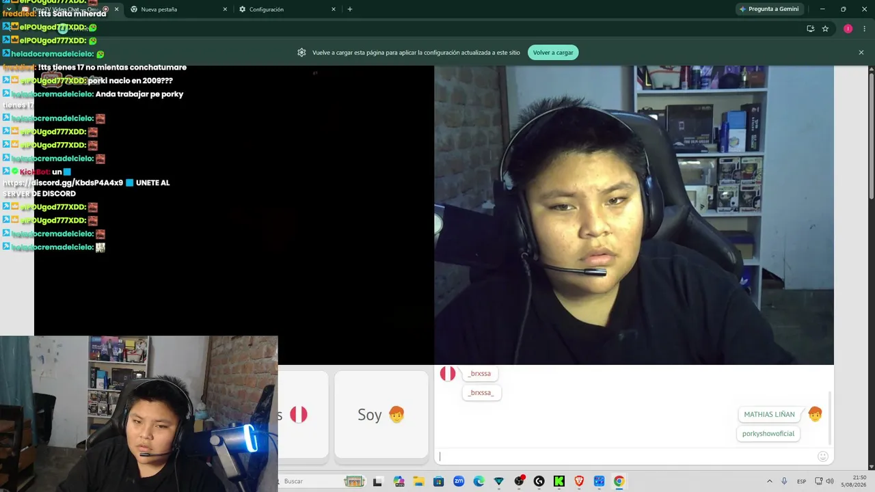Open the Chrome profile avatar
This screenshot has width=875, height=492.
pos(848,29)
